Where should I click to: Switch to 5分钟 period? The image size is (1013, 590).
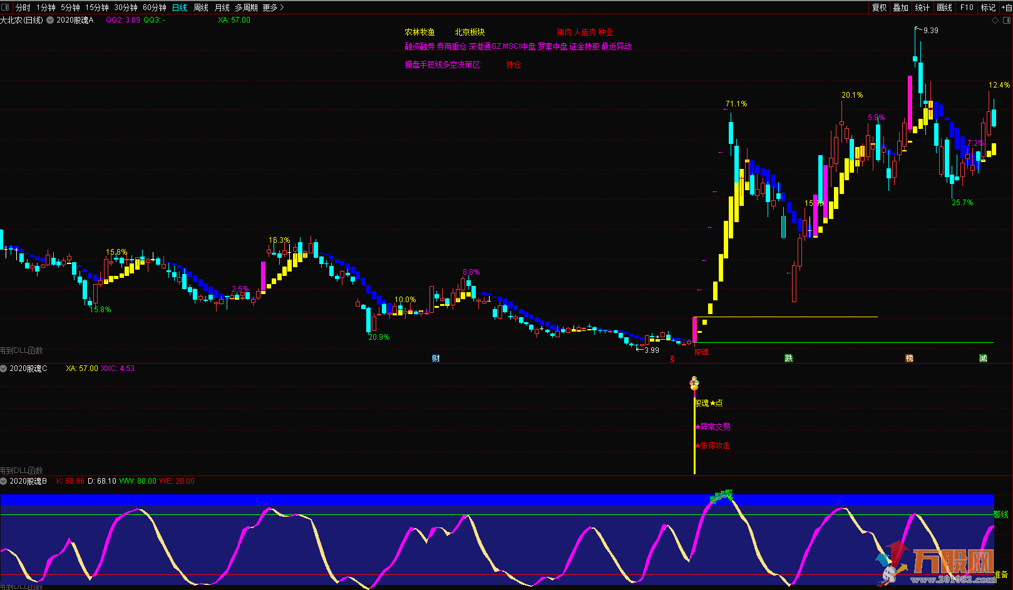(70, 8)
